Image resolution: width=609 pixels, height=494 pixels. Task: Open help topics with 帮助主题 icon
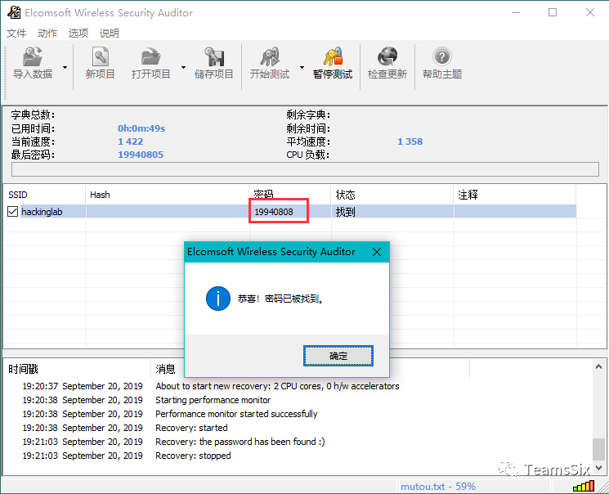[x=442, y=56]
